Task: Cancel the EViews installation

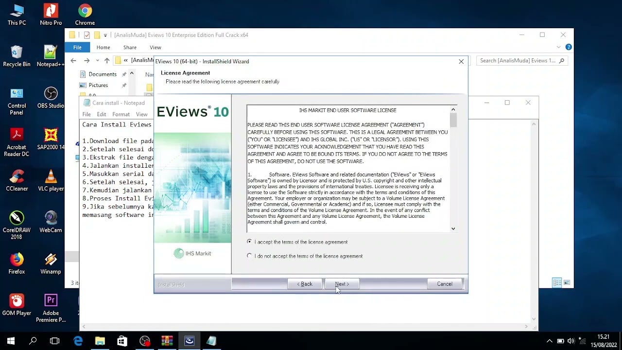Action: click(445, 284)
